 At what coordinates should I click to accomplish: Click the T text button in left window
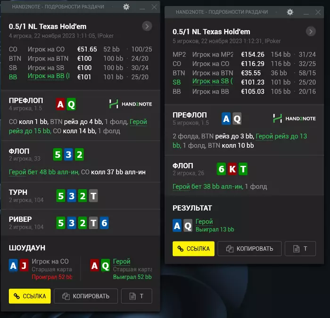click(137, 296)
